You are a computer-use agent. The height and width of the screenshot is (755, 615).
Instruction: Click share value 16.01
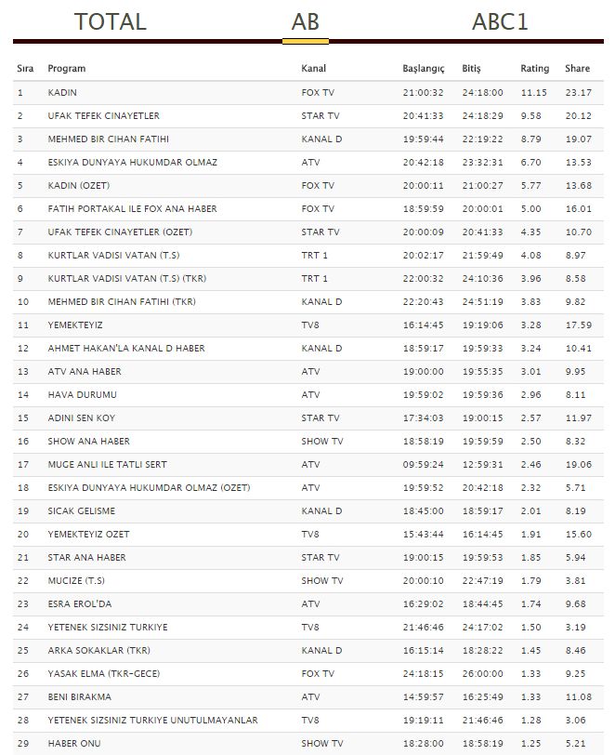(x=579, y=208)
